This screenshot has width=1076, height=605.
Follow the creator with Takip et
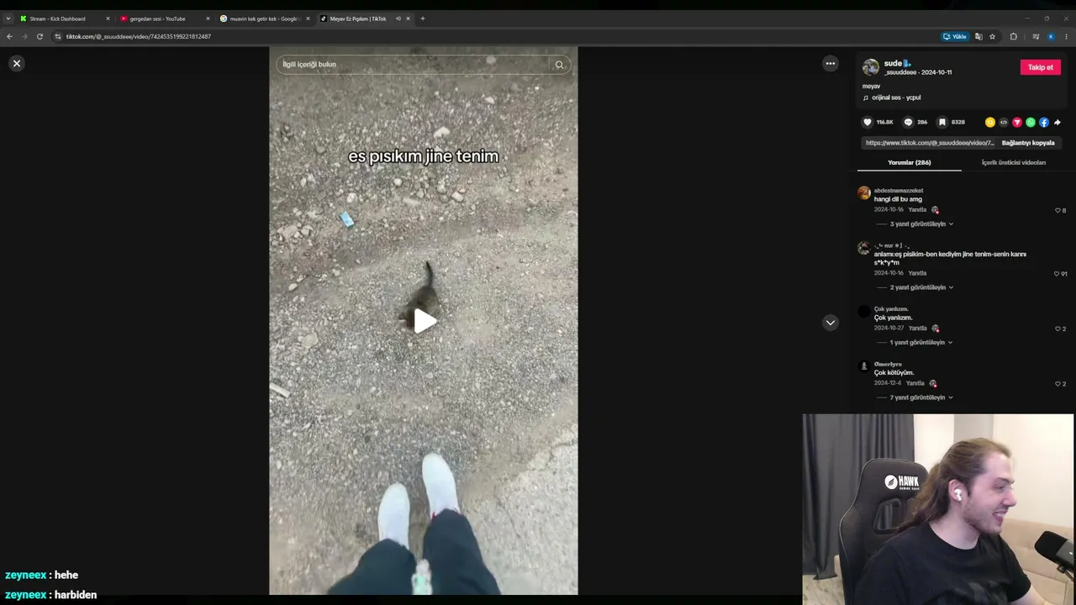pos(1041,67)
